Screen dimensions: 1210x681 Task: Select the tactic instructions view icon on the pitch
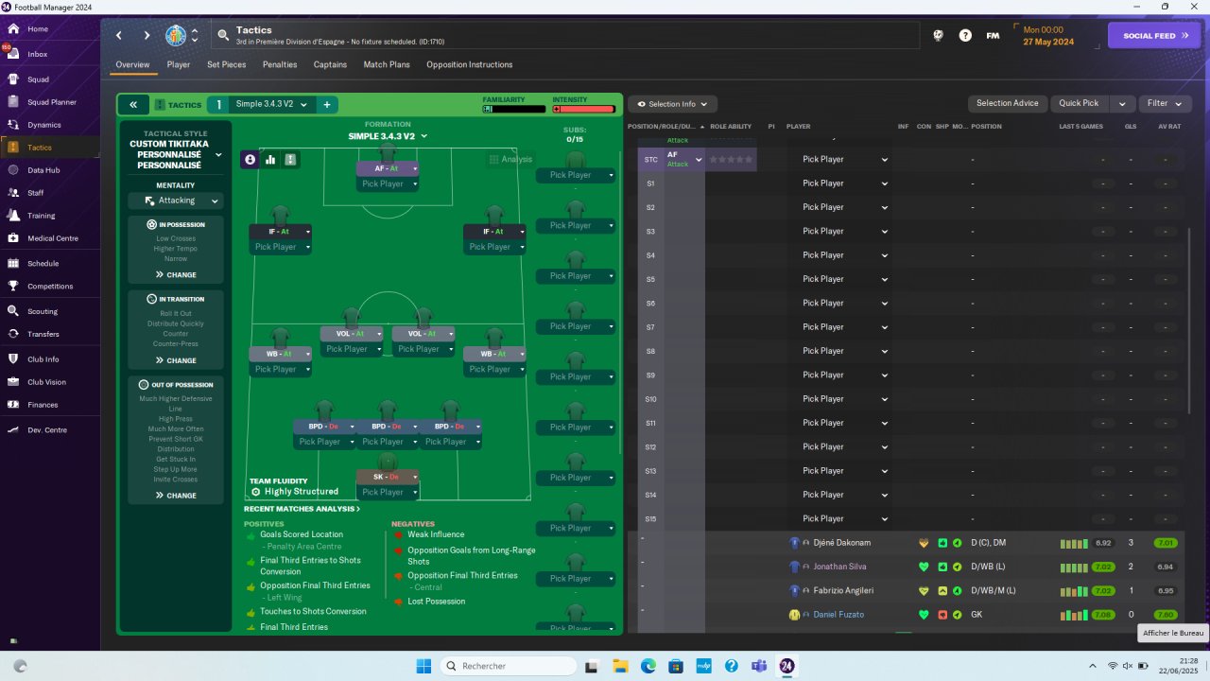click(x=290, y=160)
